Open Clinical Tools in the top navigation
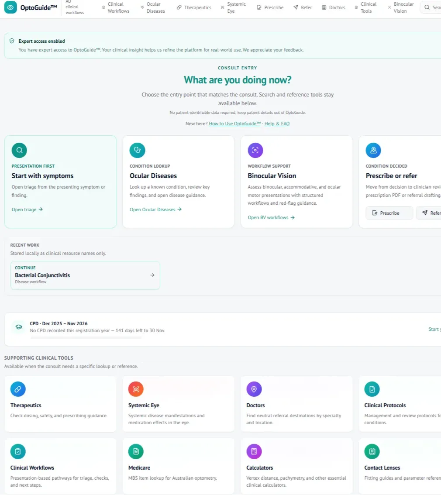441x495 pixels. tap(365, 7)
